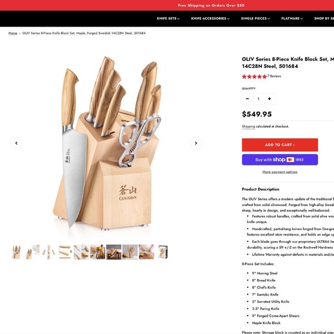Select the boxed packaging thumbnail
The image size is (334, 334).
point(163,252)
